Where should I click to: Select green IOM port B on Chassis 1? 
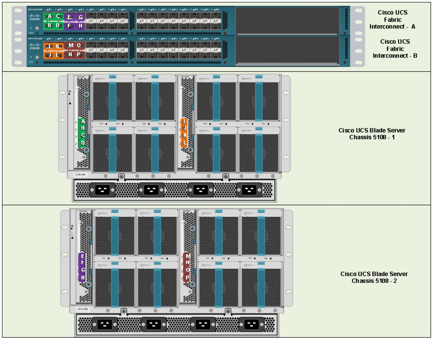click(x=82, y=128)
